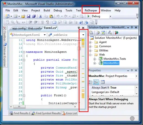This screenshot has height=125, width=143.
Task: Open the _webService member dropdown
Action: point(83,35)
